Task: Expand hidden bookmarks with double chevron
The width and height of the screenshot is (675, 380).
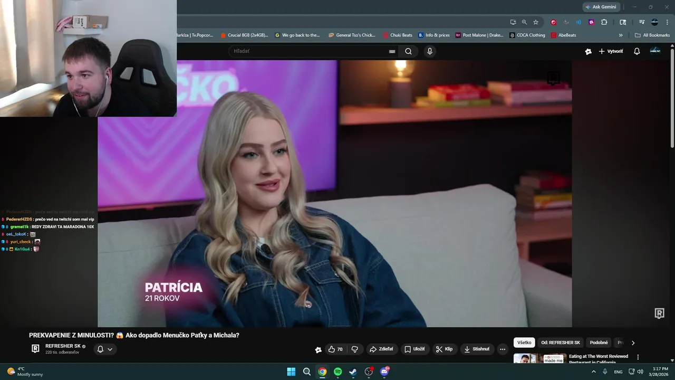Action: tap(621, 35)
